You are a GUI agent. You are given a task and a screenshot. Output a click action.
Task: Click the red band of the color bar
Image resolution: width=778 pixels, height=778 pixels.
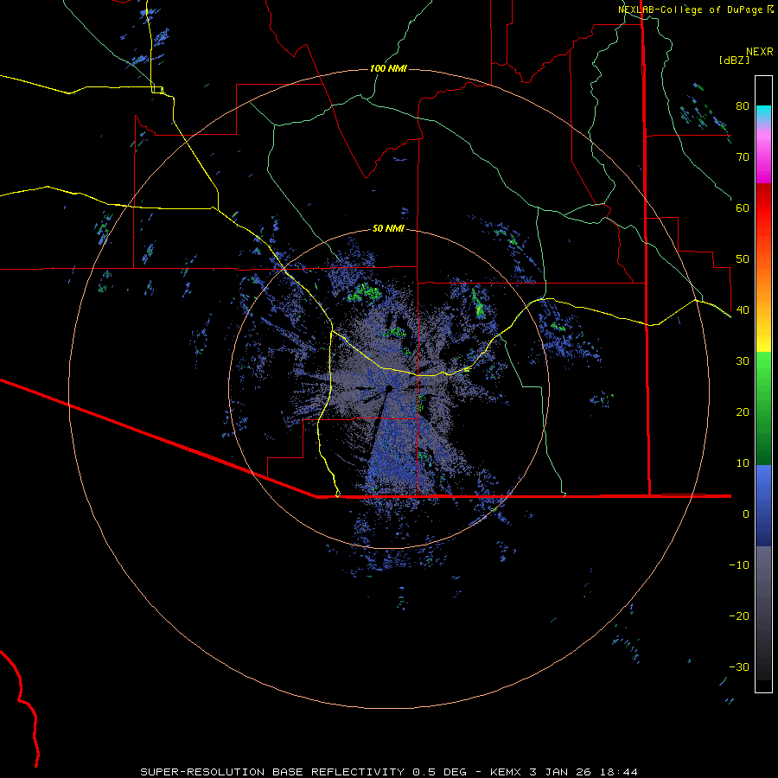pos(763,208)
